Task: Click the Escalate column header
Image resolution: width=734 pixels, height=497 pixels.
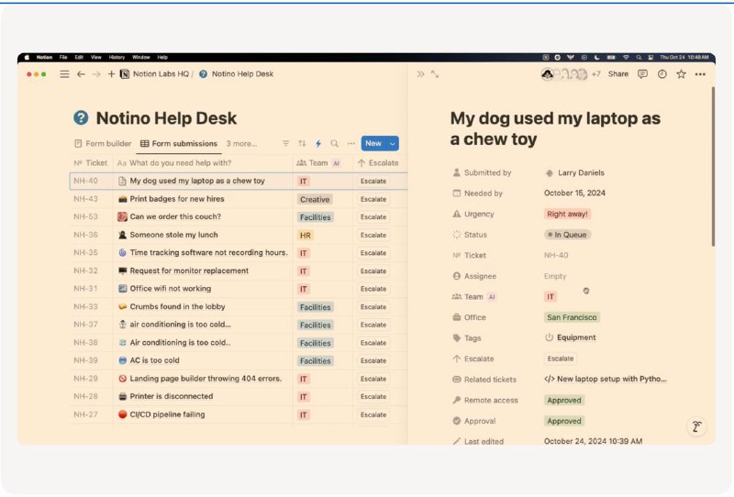Action: (x=378, y=163)
